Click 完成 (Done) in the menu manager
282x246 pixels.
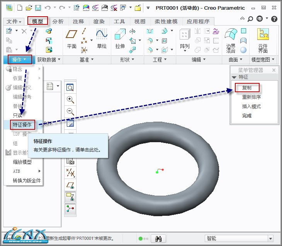click(x=246, y=116)
